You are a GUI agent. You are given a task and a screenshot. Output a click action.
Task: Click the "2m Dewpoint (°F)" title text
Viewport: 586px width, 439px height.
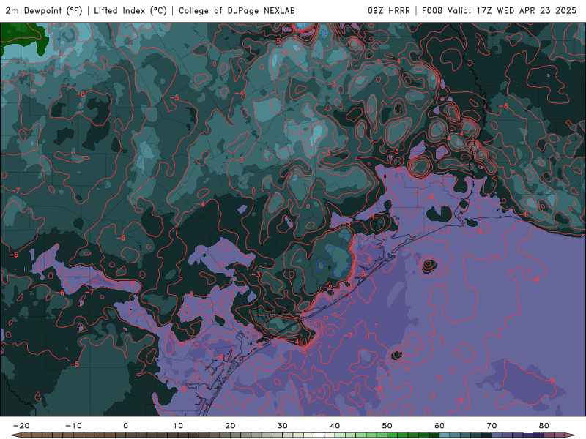point(44,10)
